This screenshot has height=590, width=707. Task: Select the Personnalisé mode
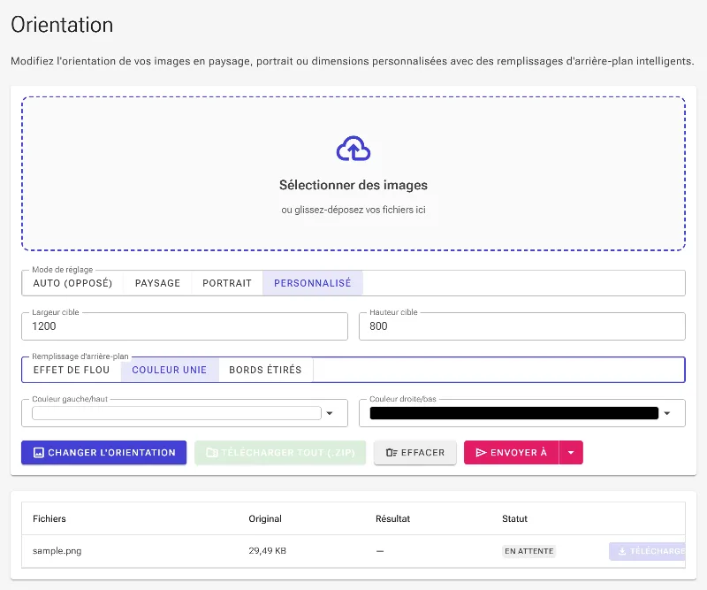pyautogui.click(x=313, y=283)
